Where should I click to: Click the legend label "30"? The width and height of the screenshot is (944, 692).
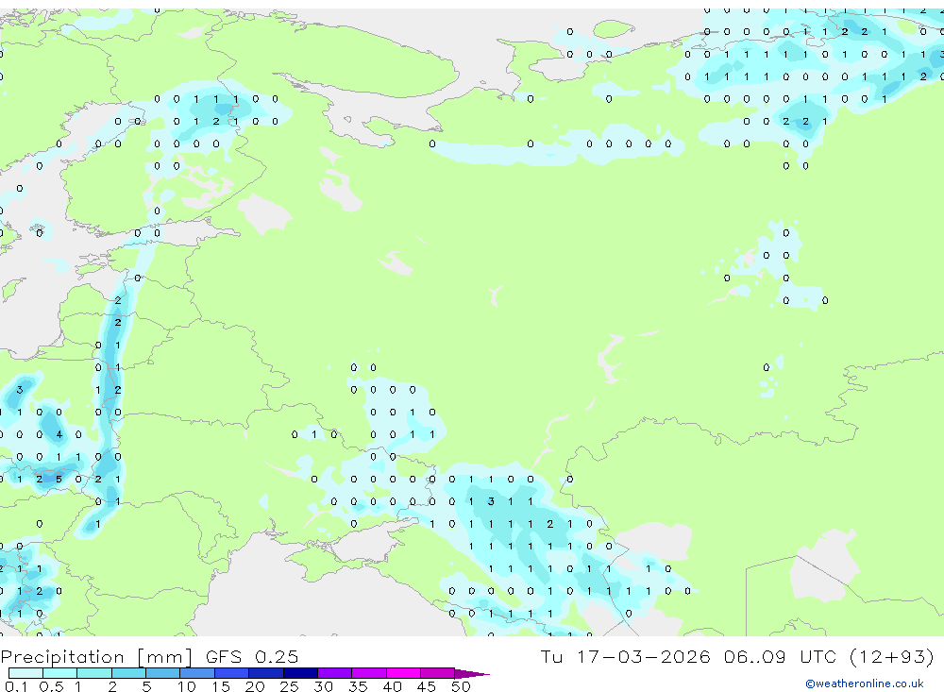tap(323, 686)
